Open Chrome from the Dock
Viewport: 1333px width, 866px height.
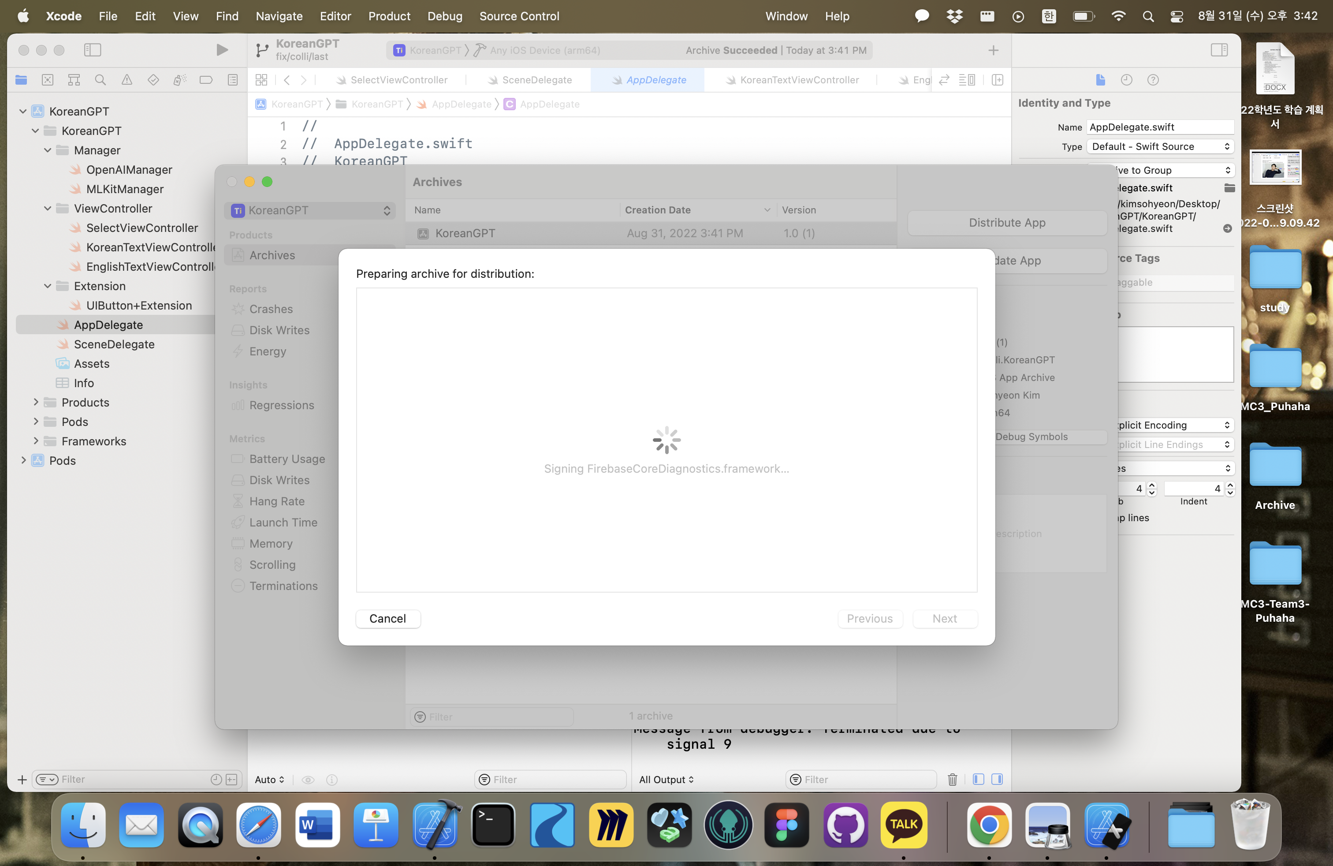coord(989,825)
